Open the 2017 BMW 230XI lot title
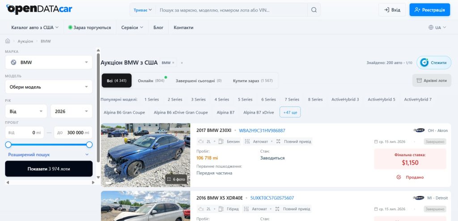Image resolution: width=458 pixels, height=221 pixels. point(214,130)
